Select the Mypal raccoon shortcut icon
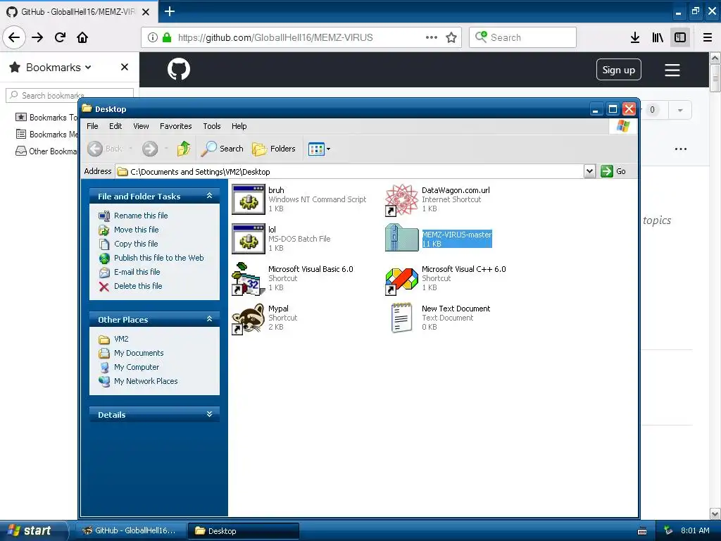The width and height of the screenshot is (721, 541). pyautogui.click(x=249, y=318)
